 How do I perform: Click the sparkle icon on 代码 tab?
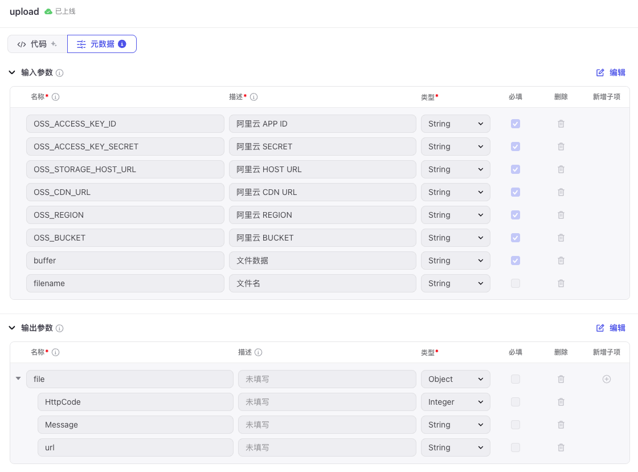54,44
